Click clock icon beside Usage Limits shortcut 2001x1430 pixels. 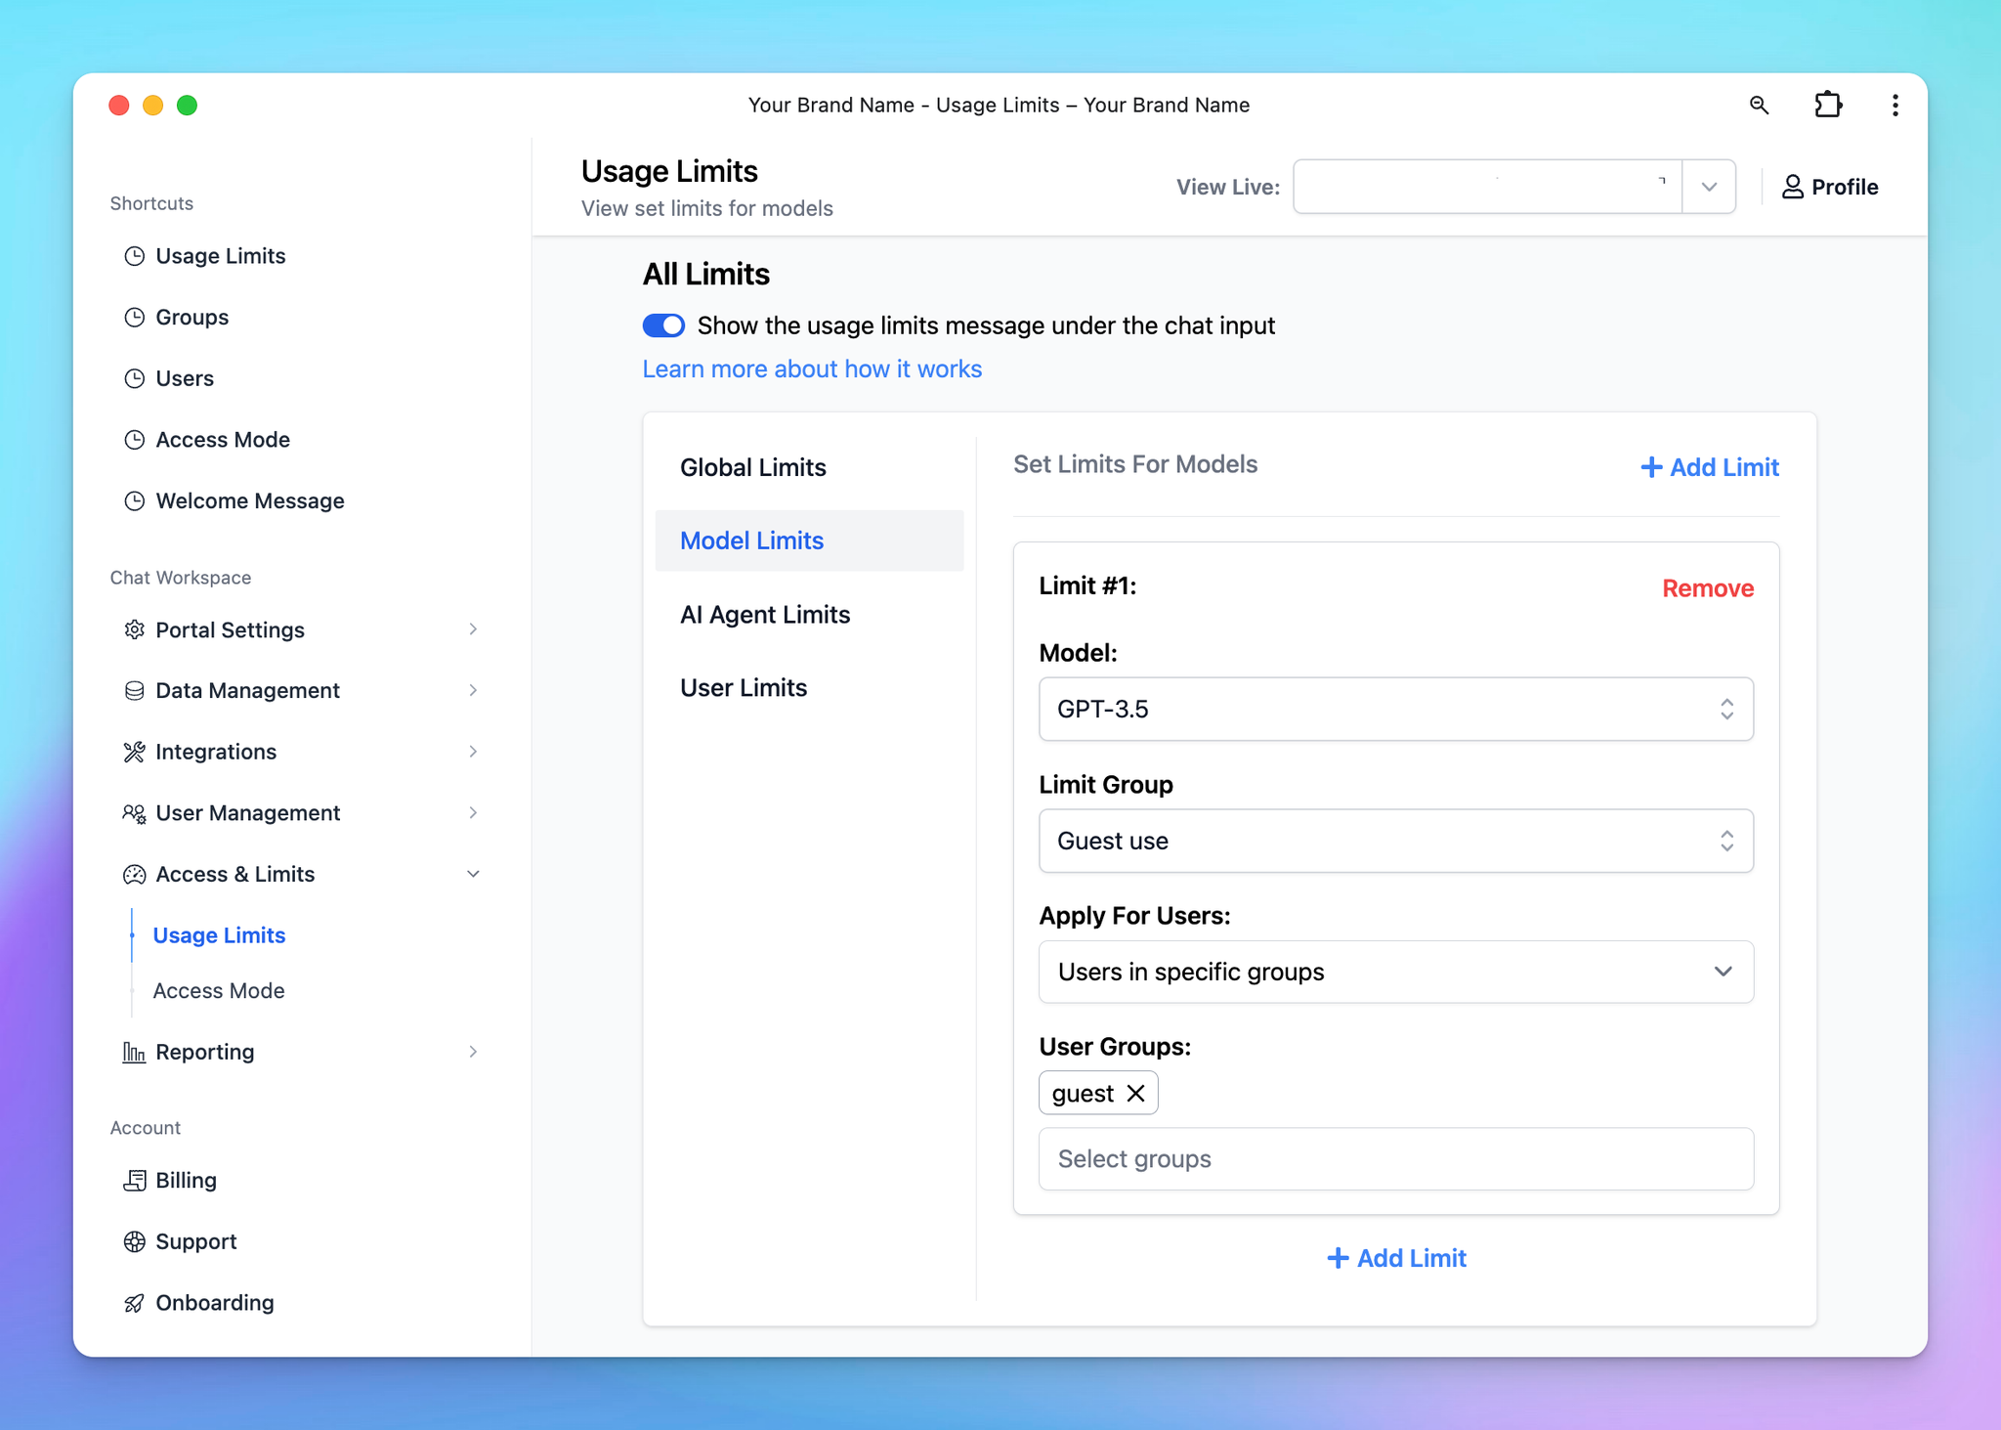(135, 256)
